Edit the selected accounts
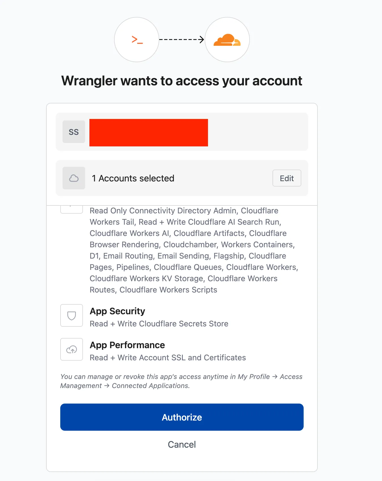382x481 pixels. [x=287, y=178]
